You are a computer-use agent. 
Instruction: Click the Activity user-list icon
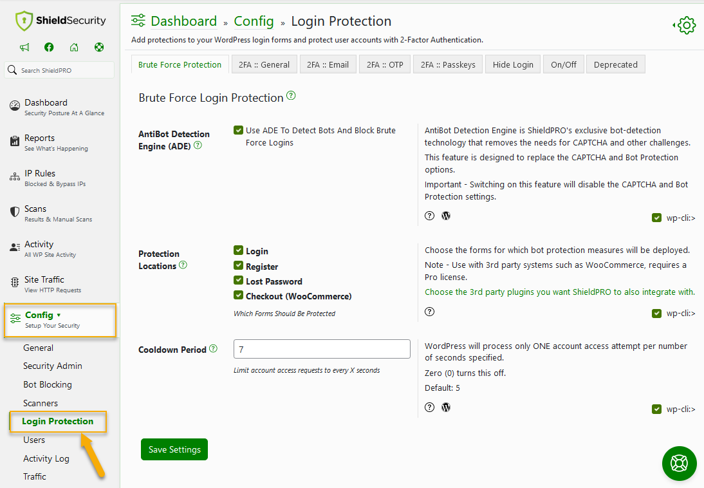click(15, 247)
